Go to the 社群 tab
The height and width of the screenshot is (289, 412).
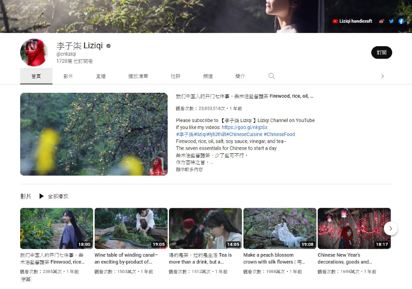coord(176,76)
